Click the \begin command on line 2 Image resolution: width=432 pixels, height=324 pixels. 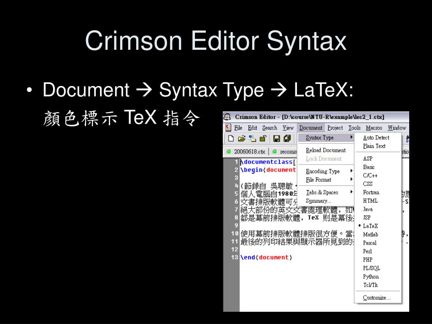click(x=251, y=170)
